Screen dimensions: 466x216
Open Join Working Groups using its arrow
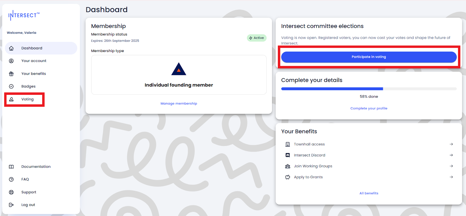coord(451,166)
